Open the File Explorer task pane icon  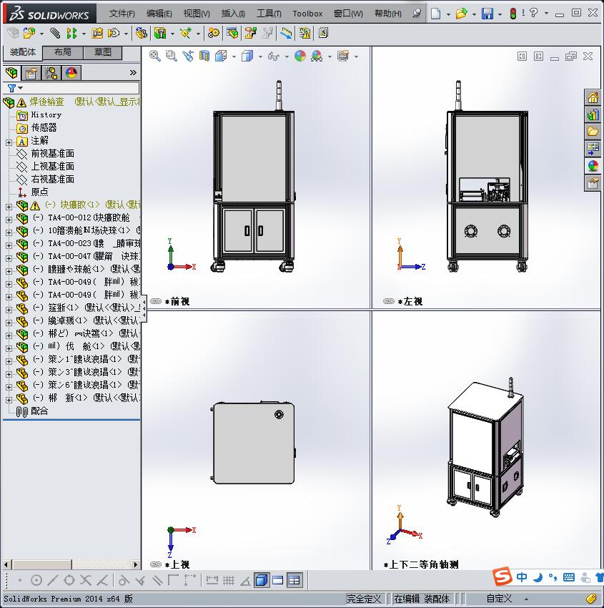point(593,132)
